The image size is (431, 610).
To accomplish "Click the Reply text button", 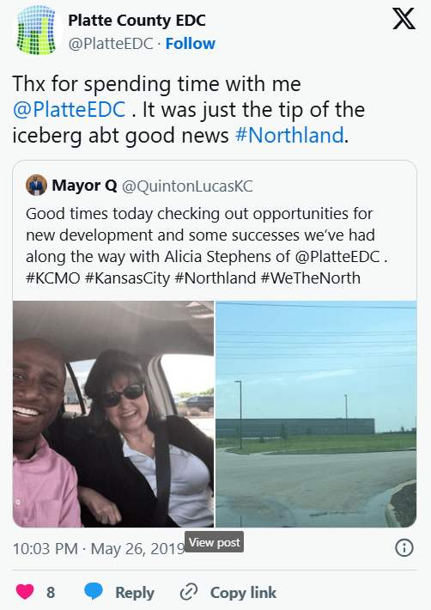I will click(135, 593).
